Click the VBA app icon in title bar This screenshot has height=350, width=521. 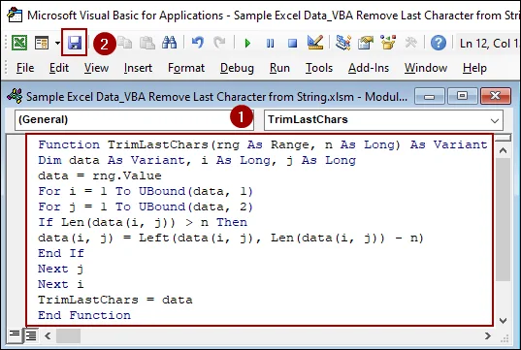click(15, 15)
